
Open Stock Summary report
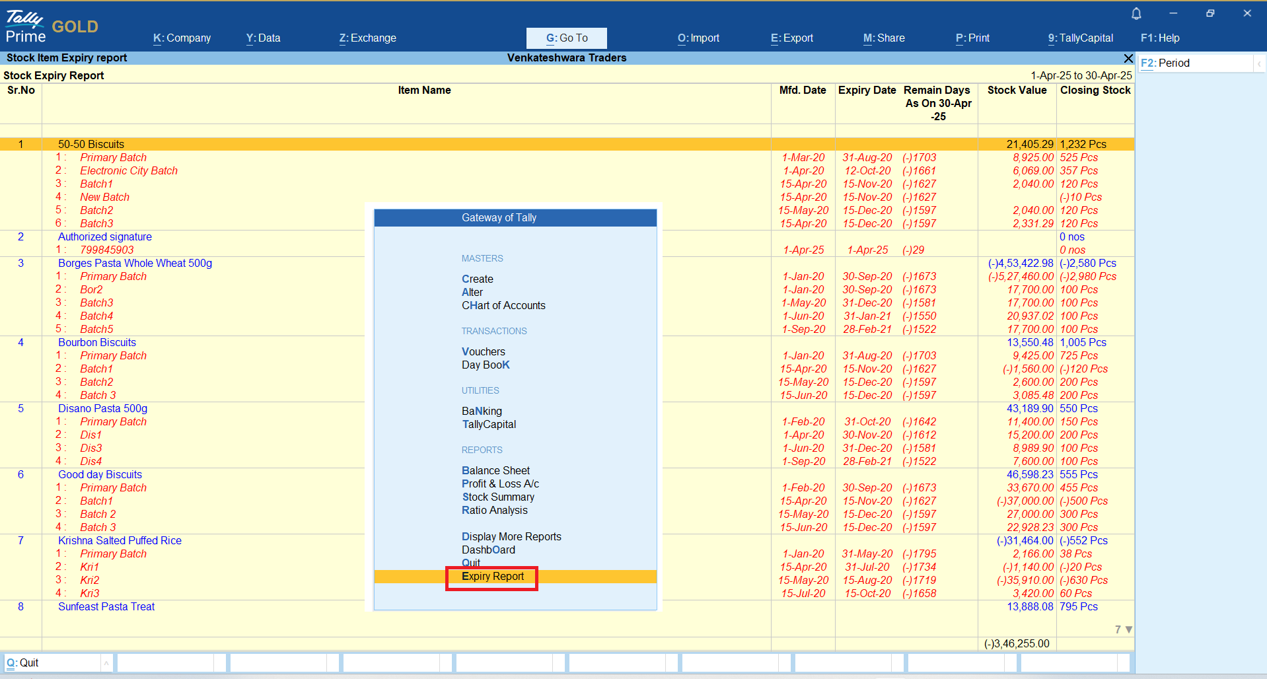497,497
